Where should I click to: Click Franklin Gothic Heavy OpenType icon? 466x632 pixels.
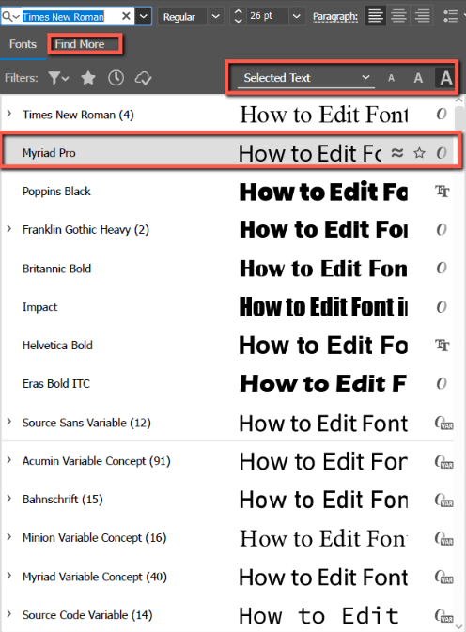tap(442, 229)
